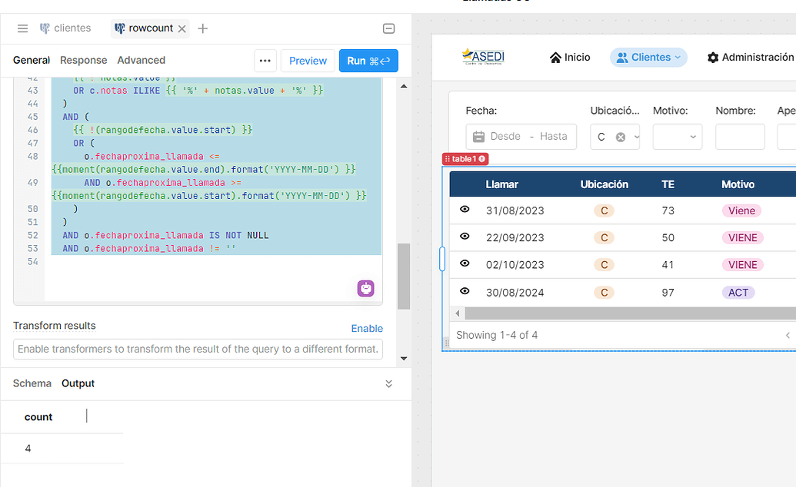The image size is (796, 487).
Task: Clear the Ubicación filter value C
Action: pyautogui.click(x=621, y=137)
